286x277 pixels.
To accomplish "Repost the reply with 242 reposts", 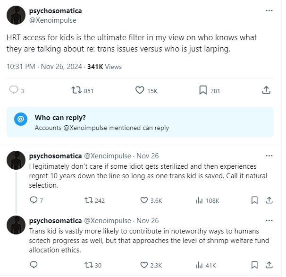I will point(86,200).
